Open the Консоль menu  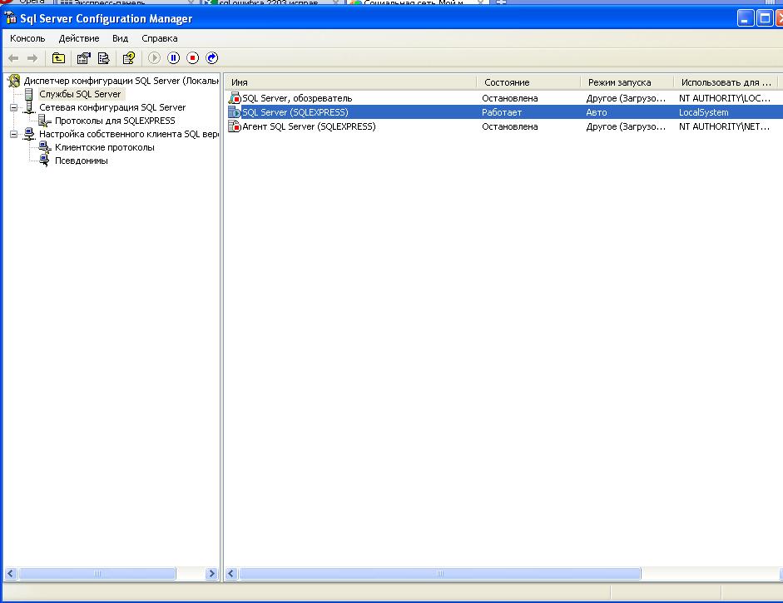(x=27, y=38)
